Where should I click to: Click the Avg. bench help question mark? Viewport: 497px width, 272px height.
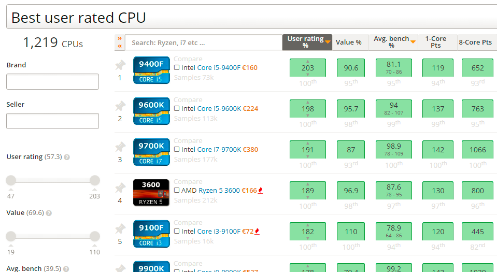(x=66, y=269)
